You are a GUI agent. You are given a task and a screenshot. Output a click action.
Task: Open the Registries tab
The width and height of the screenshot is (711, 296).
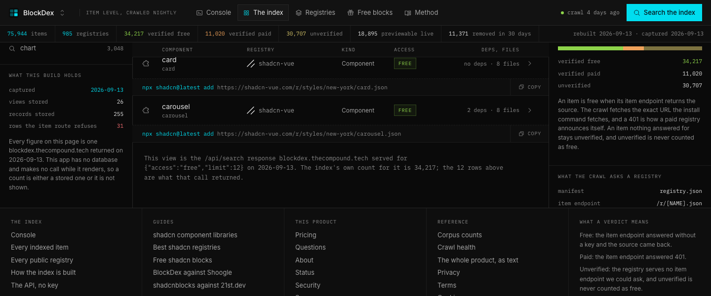315,13
